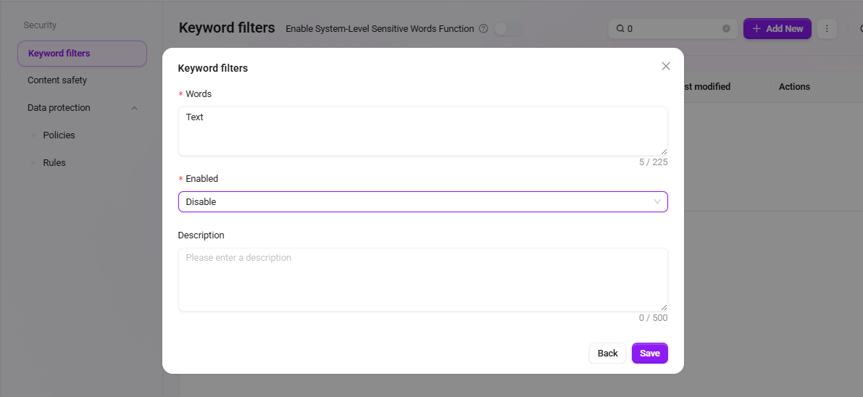Viewport: 863px width, 397px height.
Task: Open the Enabled dropdown showing Disable
Action: click(422, 201)
